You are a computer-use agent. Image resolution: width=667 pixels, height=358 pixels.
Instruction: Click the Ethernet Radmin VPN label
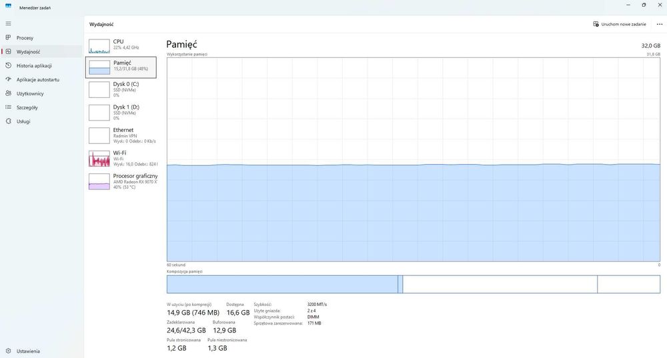click(135, 135)
